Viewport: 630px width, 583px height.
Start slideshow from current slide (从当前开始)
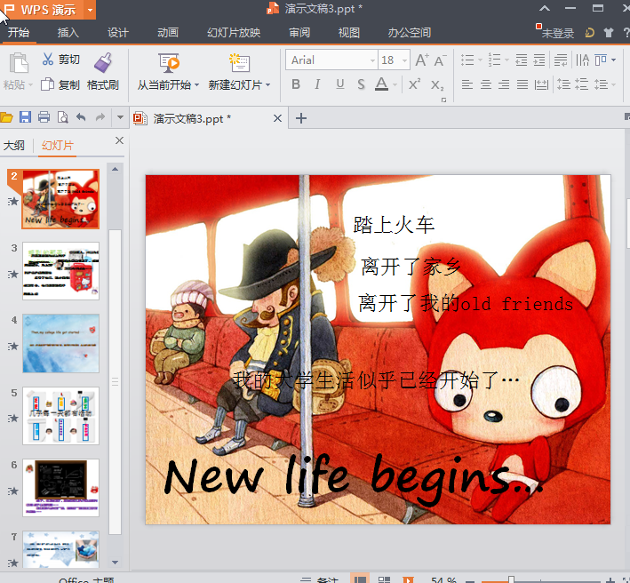pos(169,63)
